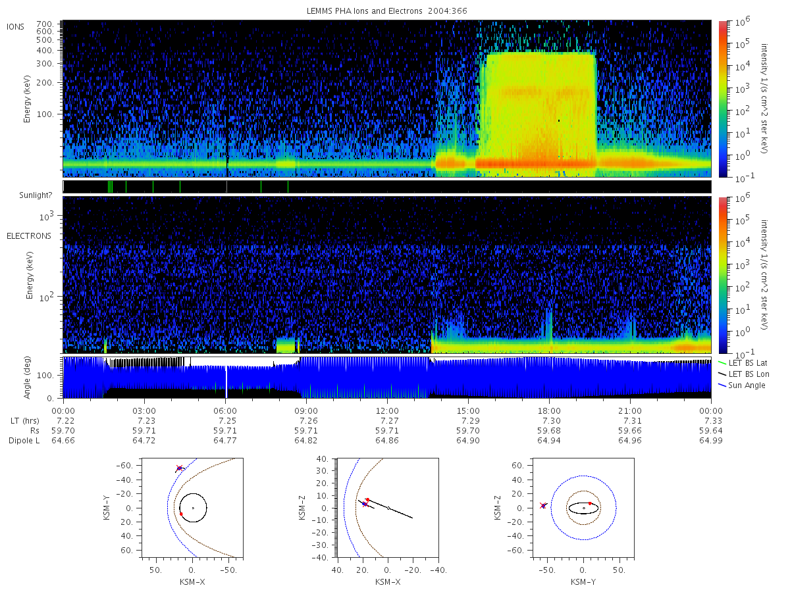
Task: Click the '09:00' time axis tick
Action: point(306,410)
